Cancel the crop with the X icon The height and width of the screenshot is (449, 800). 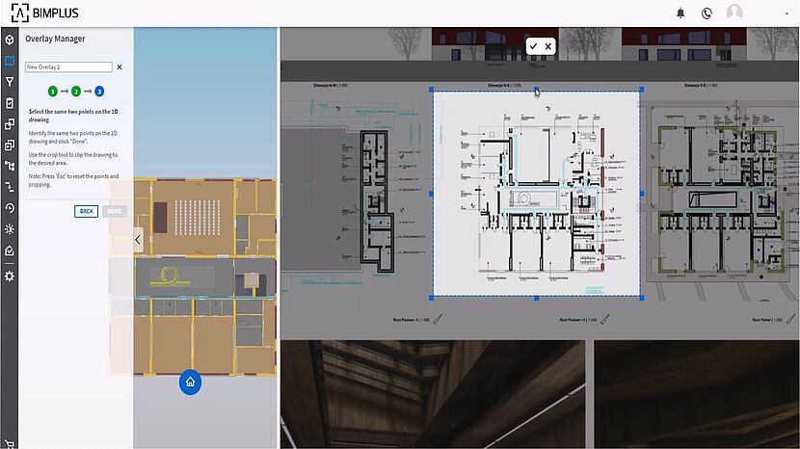click(x=548, y=46)
